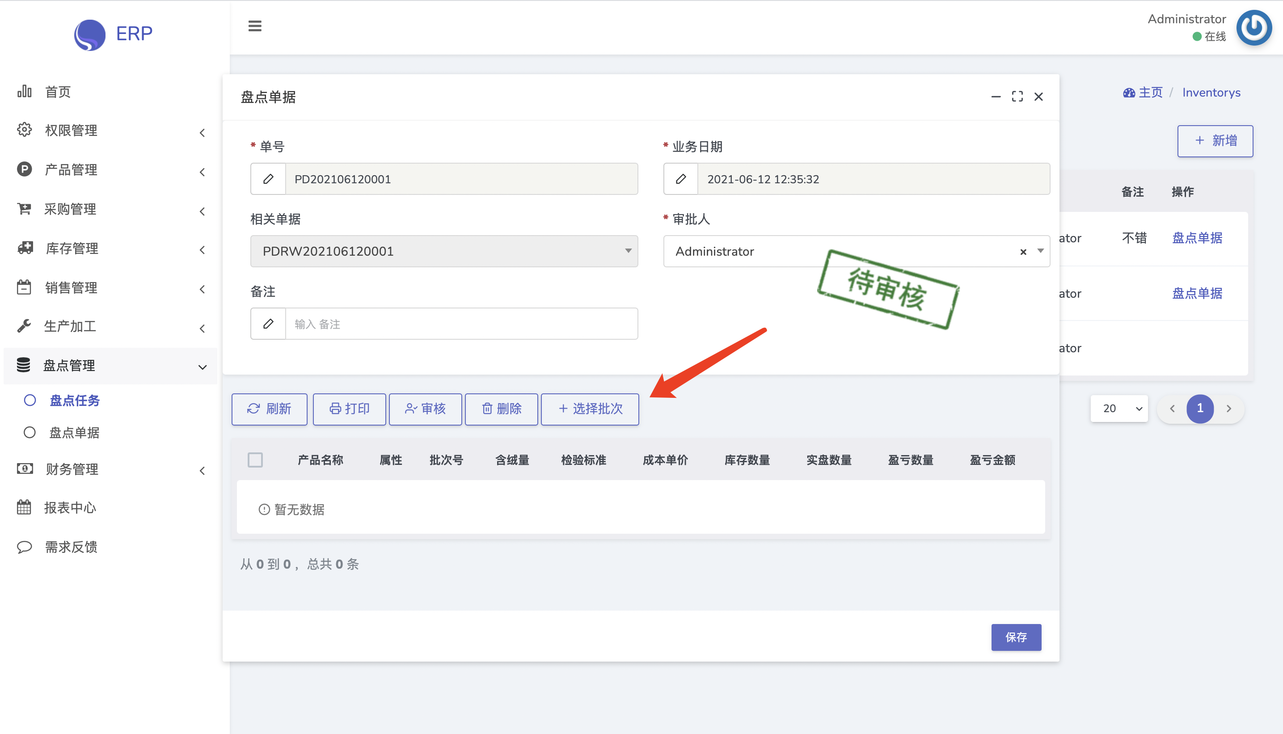Open the page size dropdown showing 20
1283x734 pixels.
pyautogui.click(x=1119, y=408)
